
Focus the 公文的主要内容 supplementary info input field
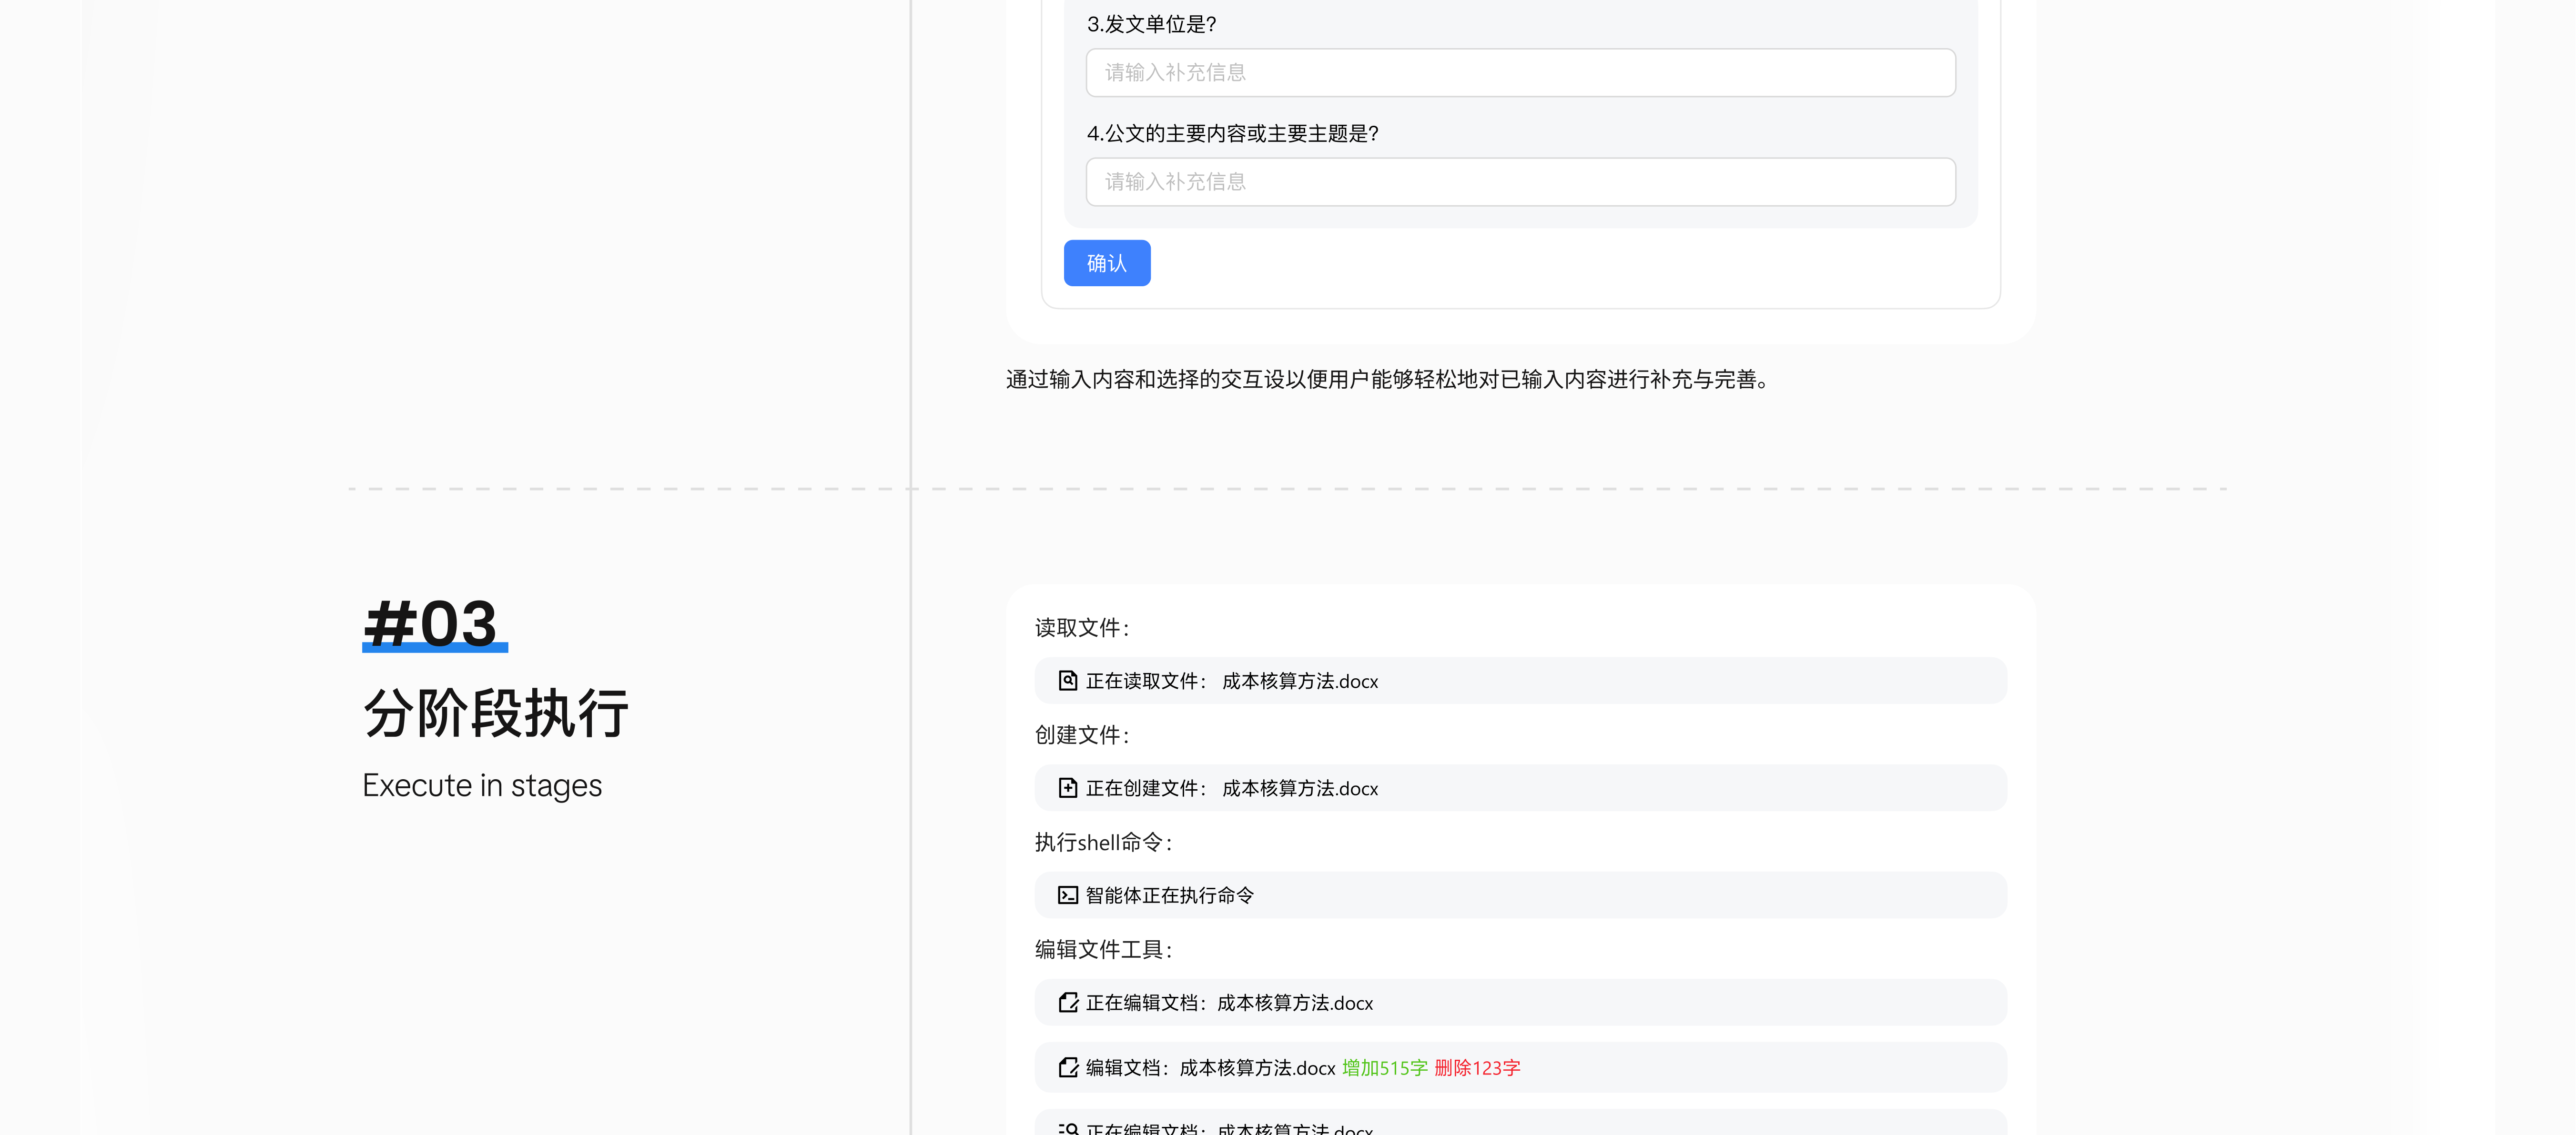[1520, 182]
